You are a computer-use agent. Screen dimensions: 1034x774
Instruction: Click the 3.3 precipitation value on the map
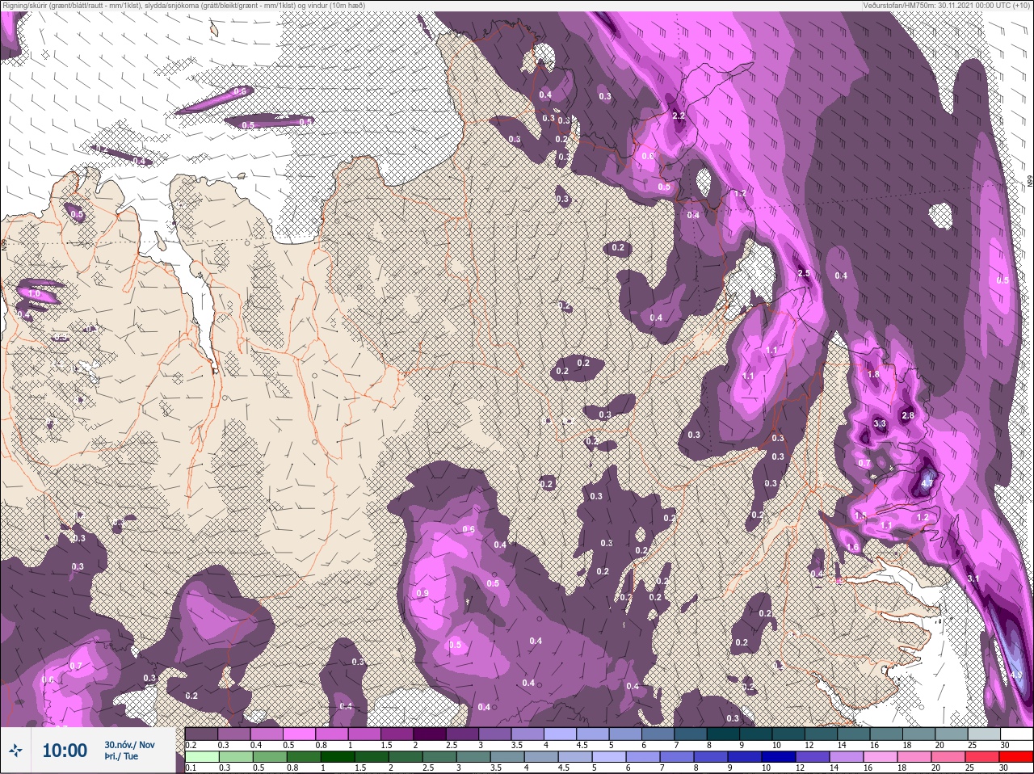880,424
